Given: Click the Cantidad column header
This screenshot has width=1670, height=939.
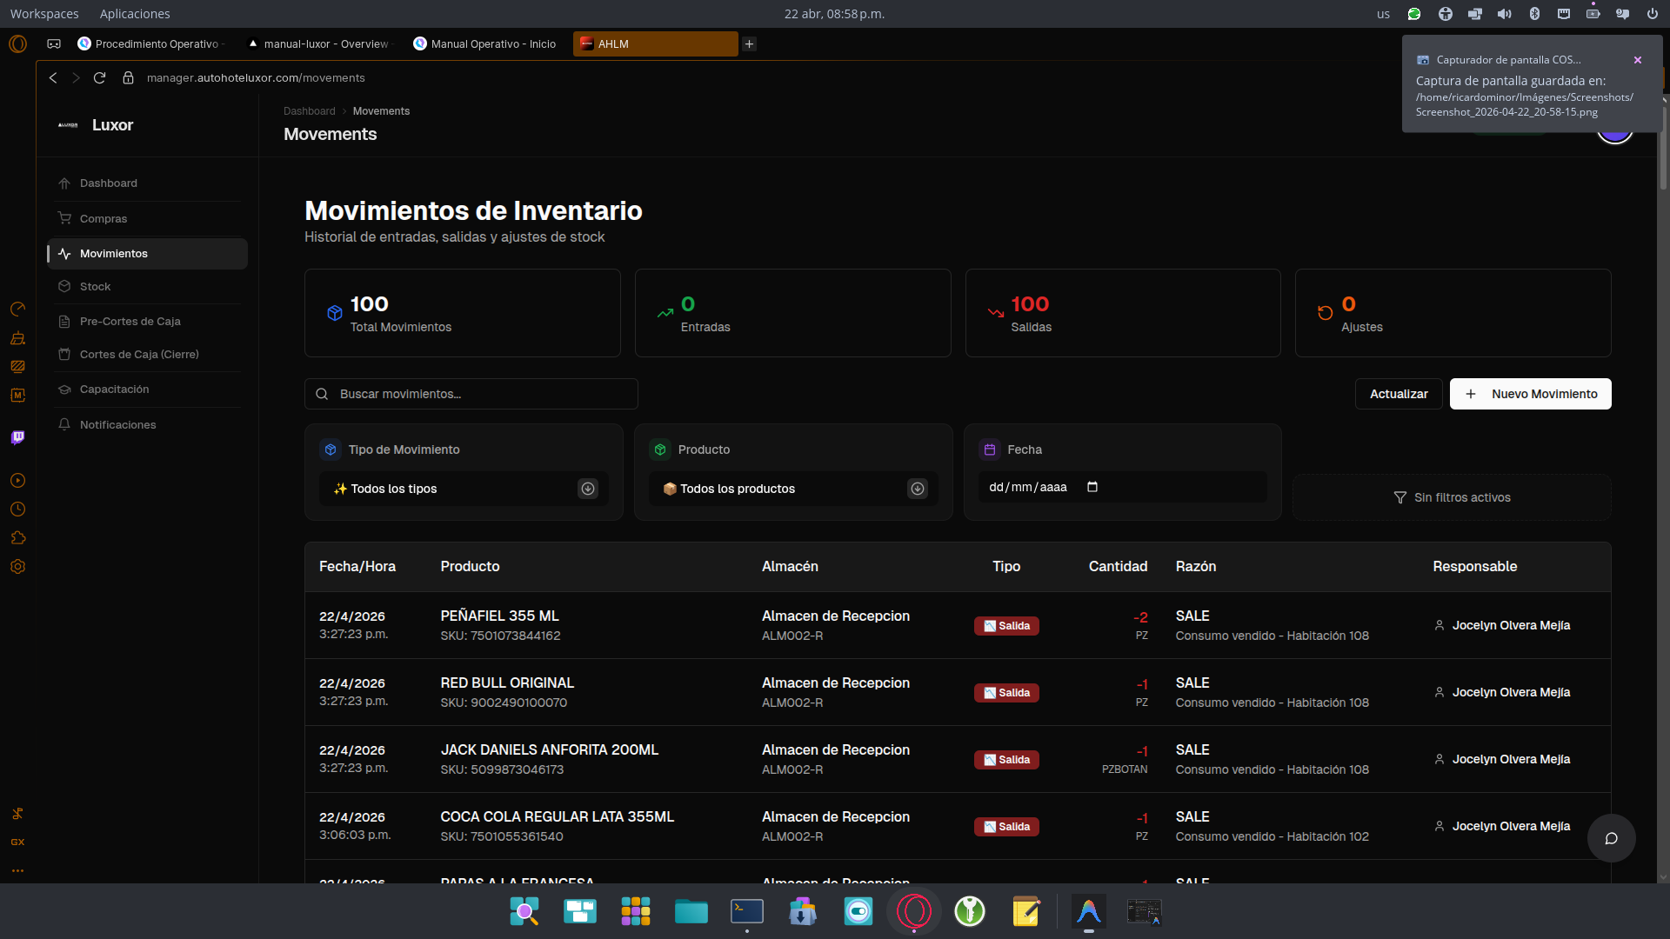Looking at the screenshot, I should tap(1118, 567).
